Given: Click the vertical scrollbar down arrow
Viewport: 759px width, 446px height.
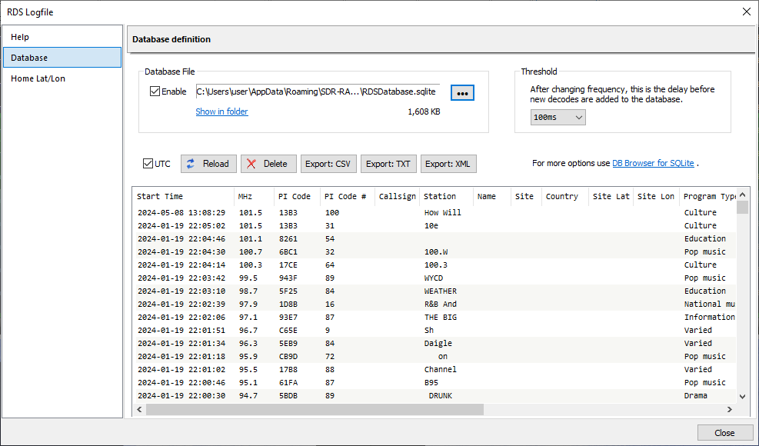Looking at the screenshot, I should 742,396.
